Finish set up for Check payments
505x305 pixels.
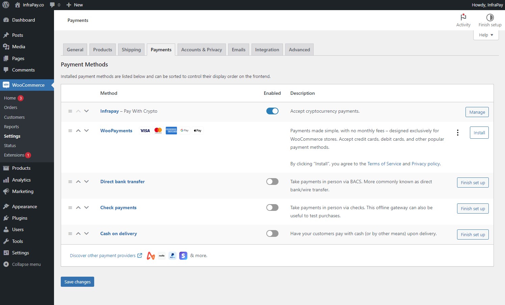tap(473, 209)
